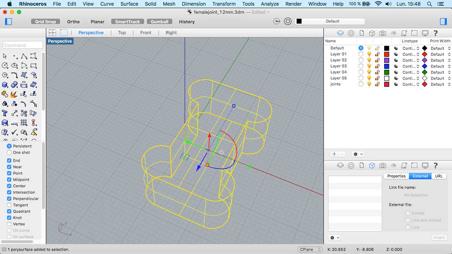Expand the Edited title dropdown chevron
The image size is (452, 254).
tap(268, 12)
